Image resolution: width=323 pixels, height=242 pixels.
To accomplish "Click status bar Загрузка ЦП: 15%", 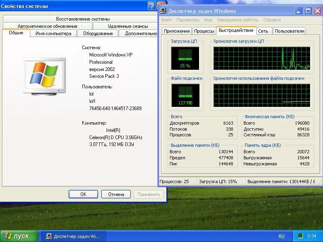I will coord(218,181).
